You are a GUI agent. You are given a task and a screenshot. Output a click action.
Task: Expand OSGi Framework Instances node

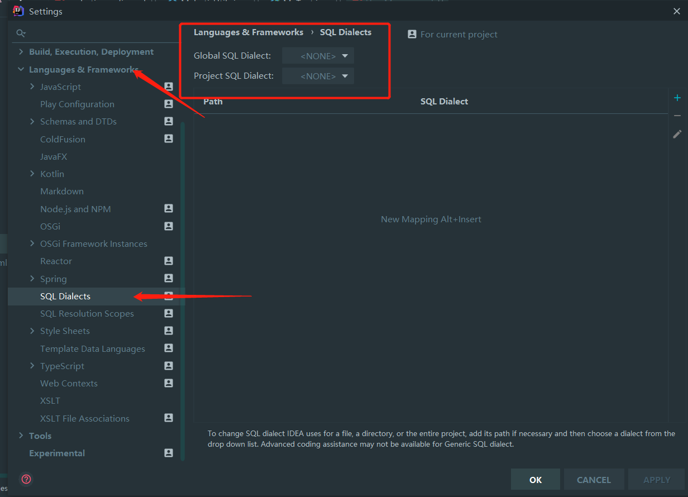(32, 243)
